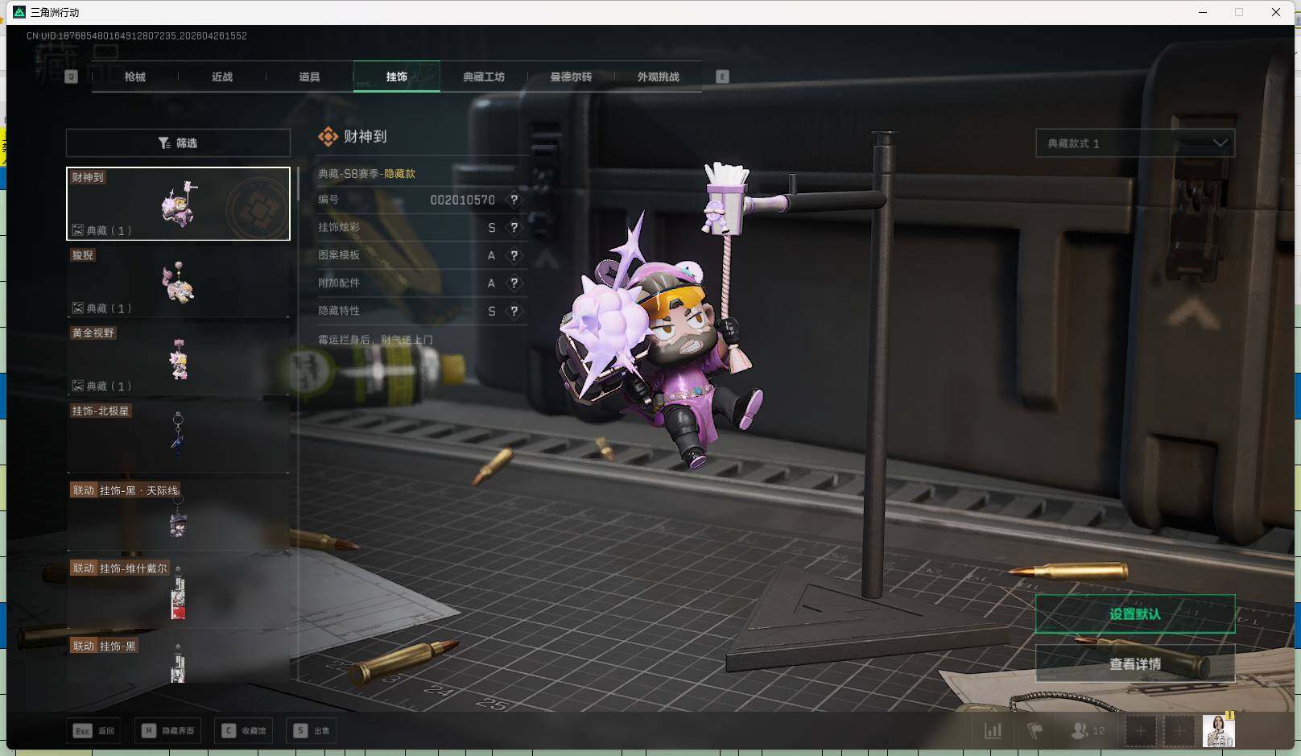Click the help icon beside 挂饰炫彩
This screenshot has height=756, width=1301.
(514, 228)
